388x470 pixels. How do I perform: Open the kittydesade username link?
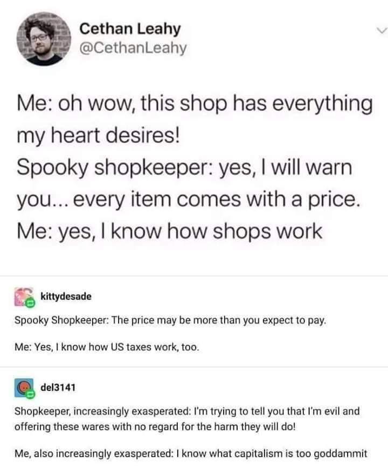66,296
